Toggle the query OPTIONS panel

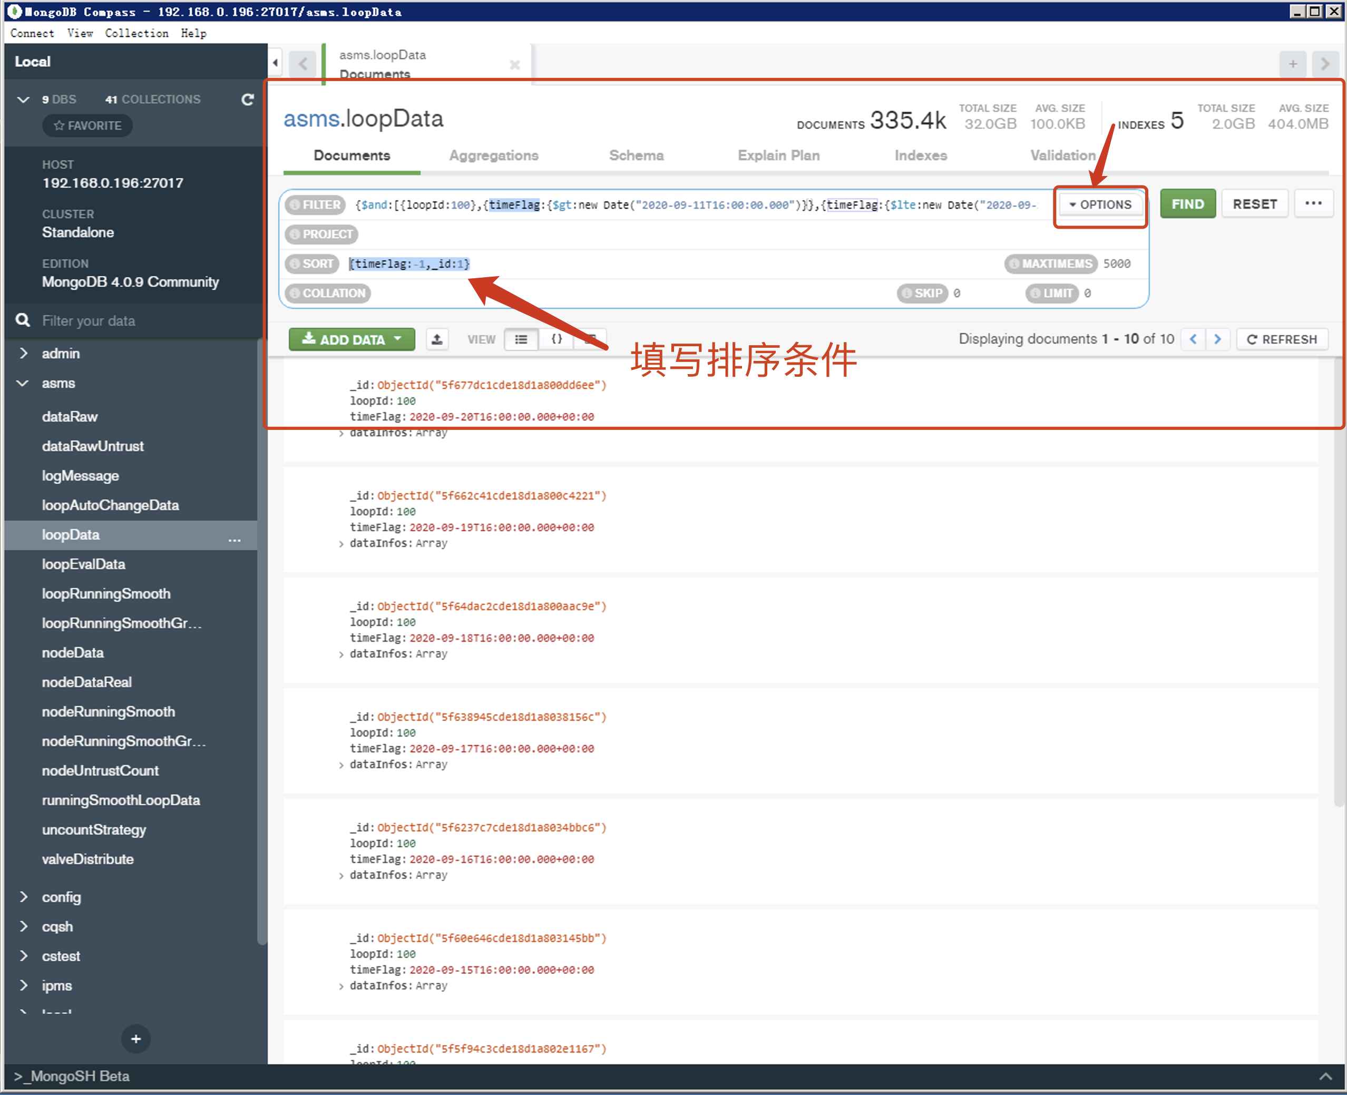[1100, 204]
